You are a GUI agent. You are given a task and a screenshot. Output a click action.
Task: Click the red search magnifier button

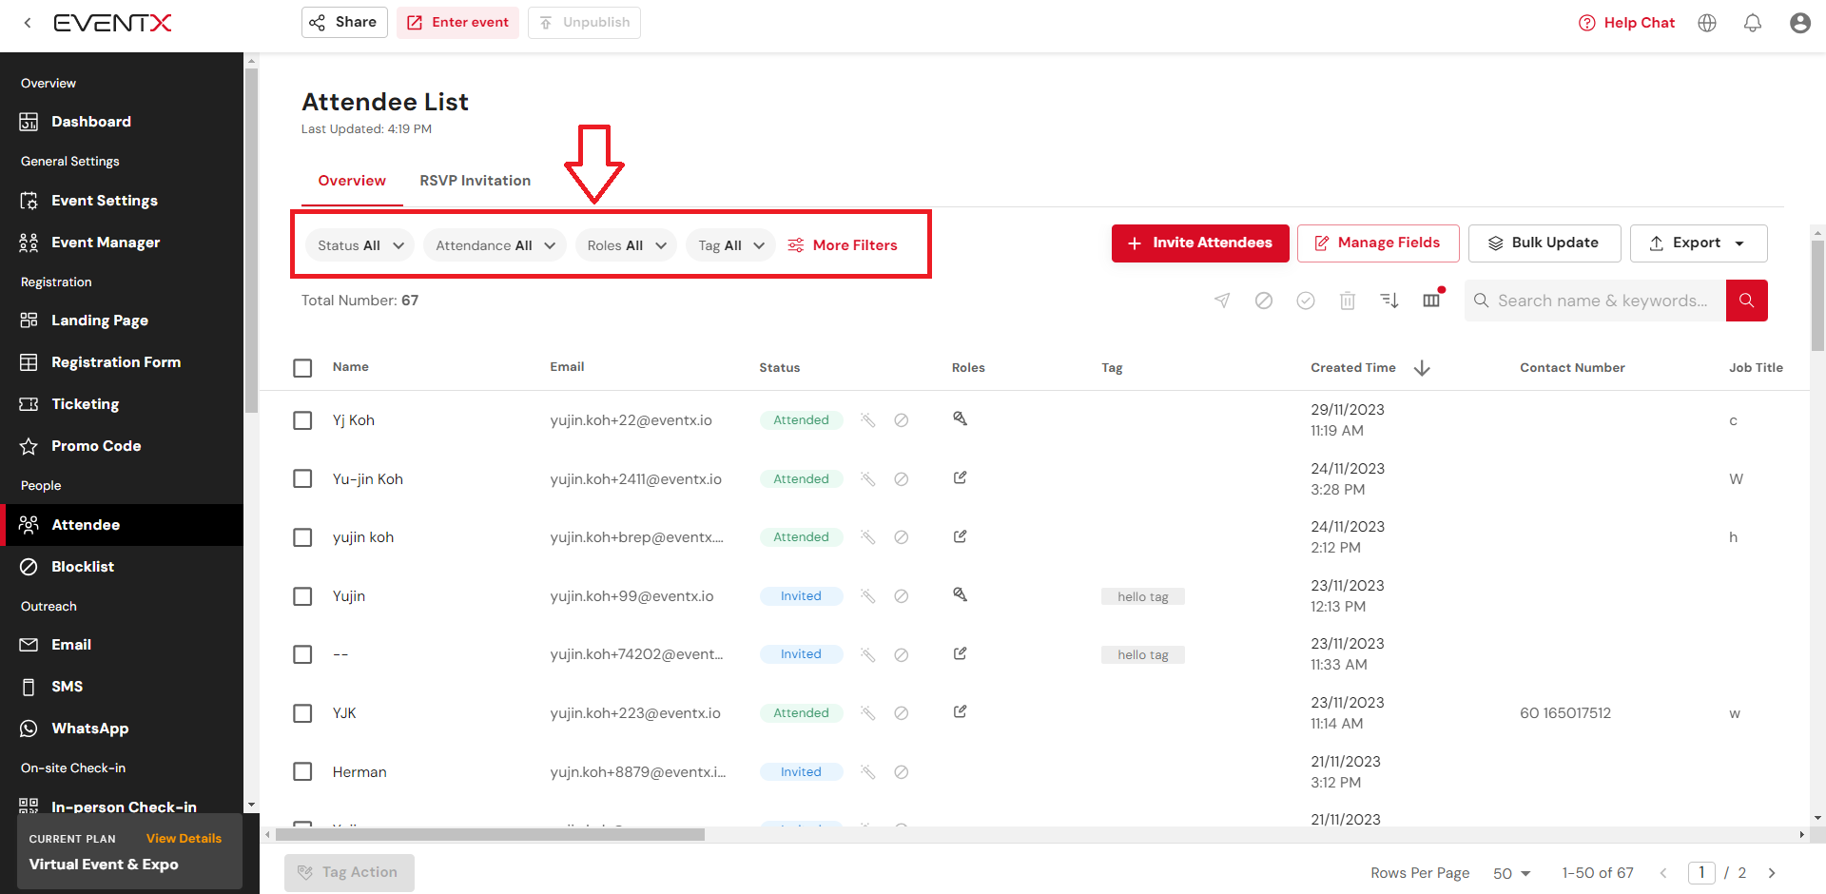[x=1746, y=301]
